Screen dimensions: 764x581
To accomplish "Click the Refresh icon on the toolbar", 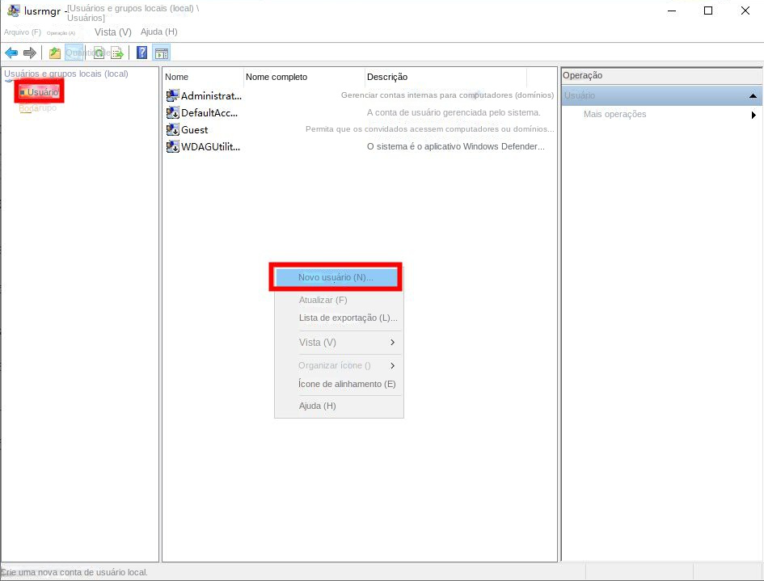I will (x=99, y=53).
